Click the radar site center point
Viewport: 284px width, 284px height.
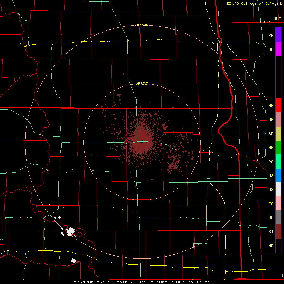pyautogui.click(x=142, y=142)
